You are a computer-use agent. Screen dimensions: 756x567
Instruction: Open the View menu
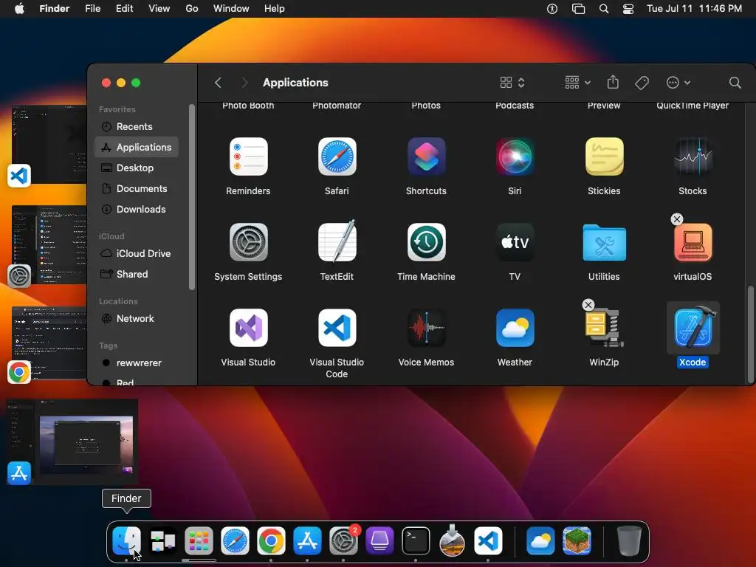[159, 9]
